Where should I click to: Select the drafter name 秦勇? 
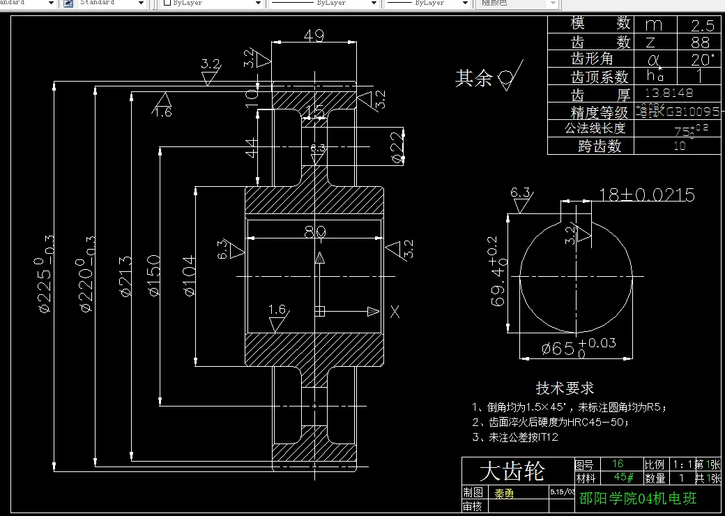coord(504,494)
